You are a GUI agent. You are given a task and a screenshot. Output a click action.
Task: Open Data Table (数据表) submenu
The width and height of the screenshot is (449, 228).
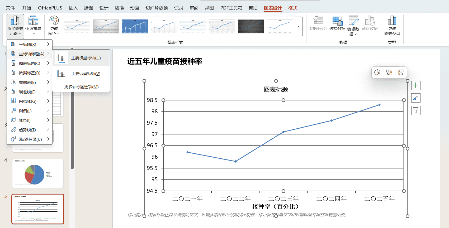(x=30, y=82)
